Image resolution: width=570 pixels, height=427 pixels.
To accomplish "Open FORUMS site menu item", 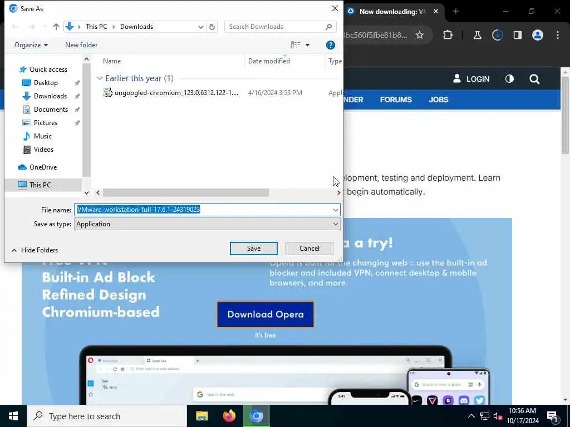I will click(x=396, y=100).
